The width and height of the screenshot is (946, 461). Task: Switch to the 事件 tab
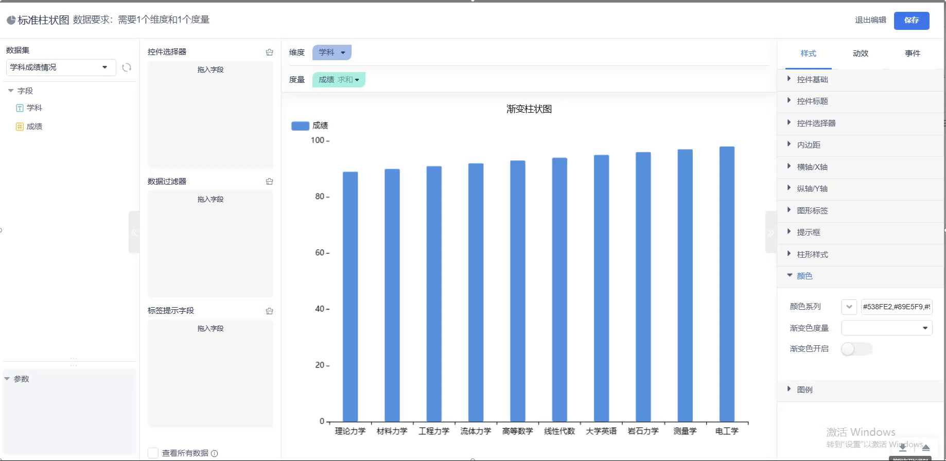click(x=912, y=54)
